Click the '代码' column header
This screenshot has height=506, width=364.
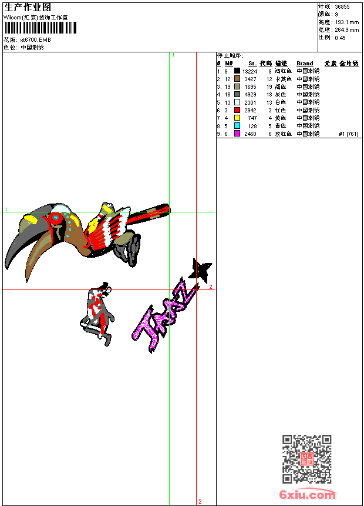click(266, 64)
